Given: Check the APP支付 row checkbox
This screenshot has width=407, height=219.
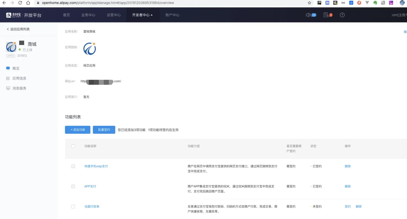Looking at the screenshot, I should point(73,186).
